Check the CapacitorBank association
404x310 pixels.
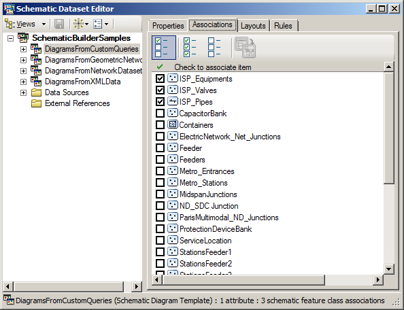pos(160,114)
